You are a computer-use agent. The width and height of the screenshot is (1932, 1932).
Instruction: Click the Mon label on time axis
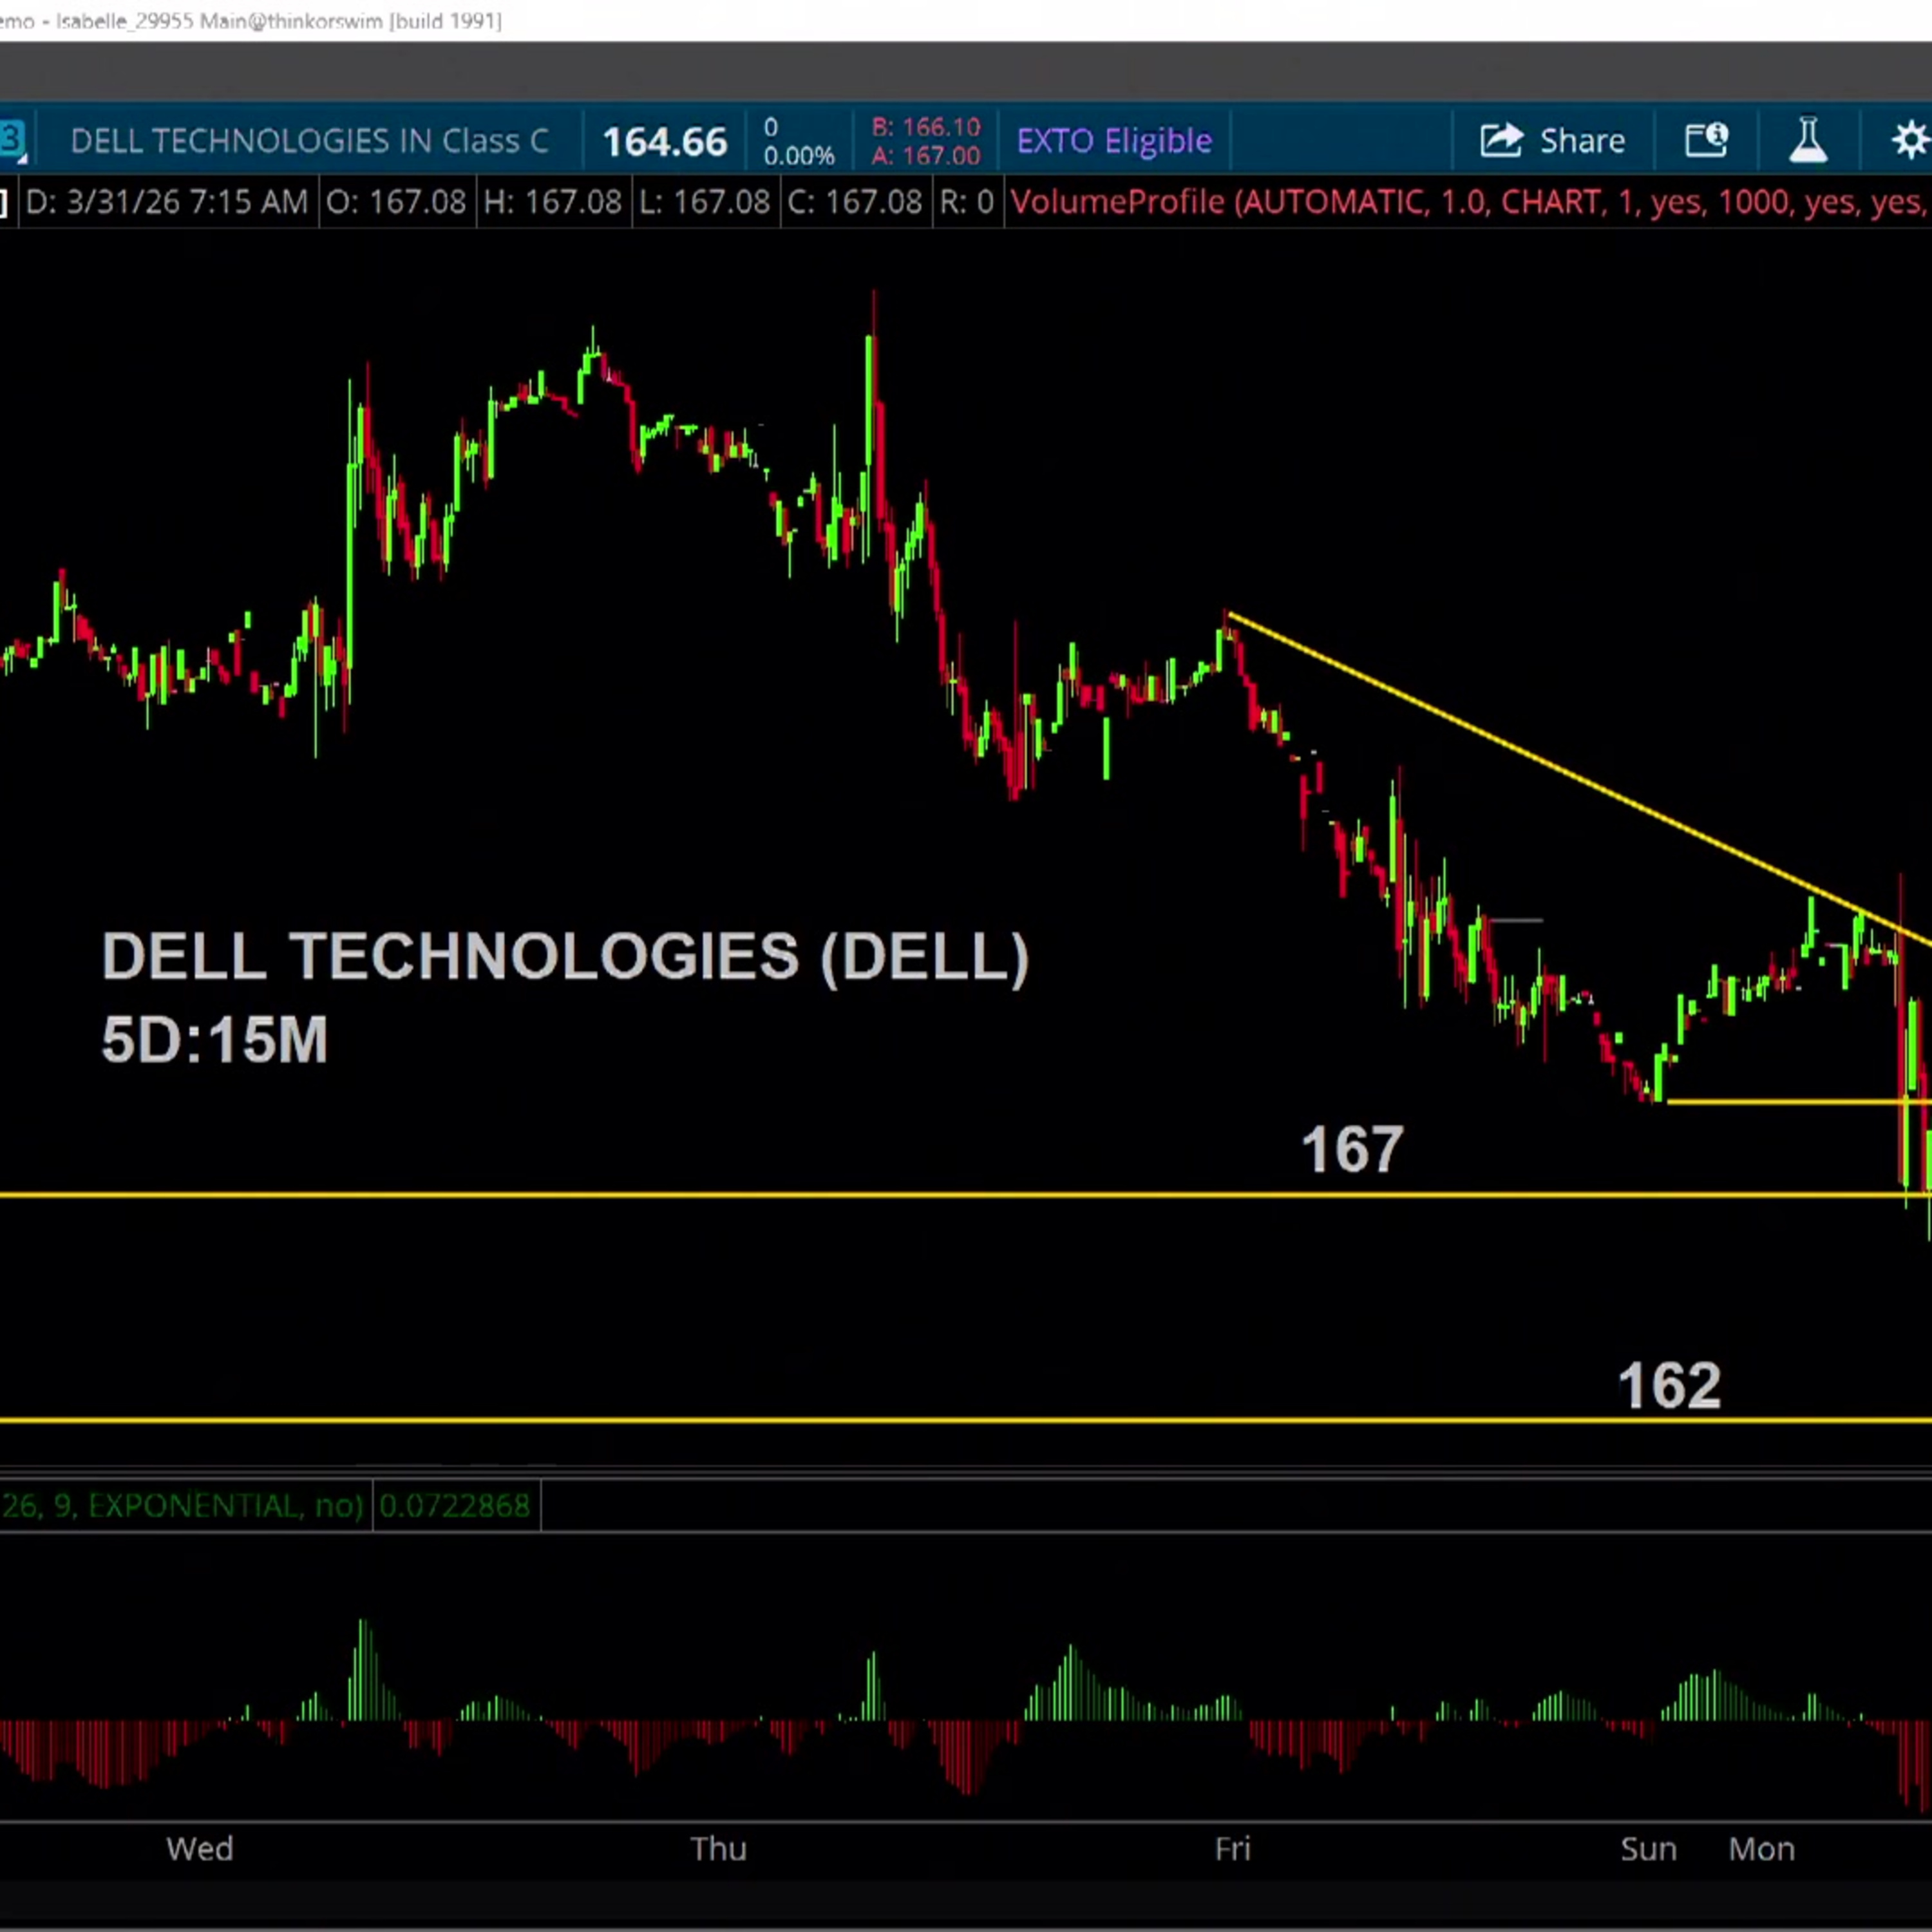point(1762,1849)
